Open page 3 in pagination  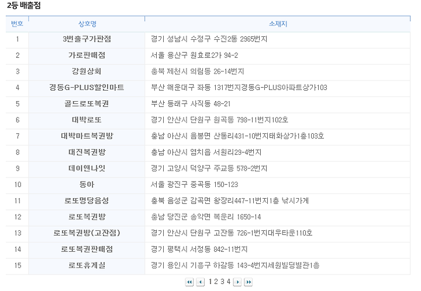click(x=222, y=282)
